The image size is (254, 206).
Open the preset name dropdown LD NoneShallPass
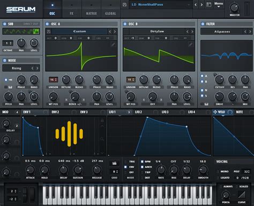[160, 5]
